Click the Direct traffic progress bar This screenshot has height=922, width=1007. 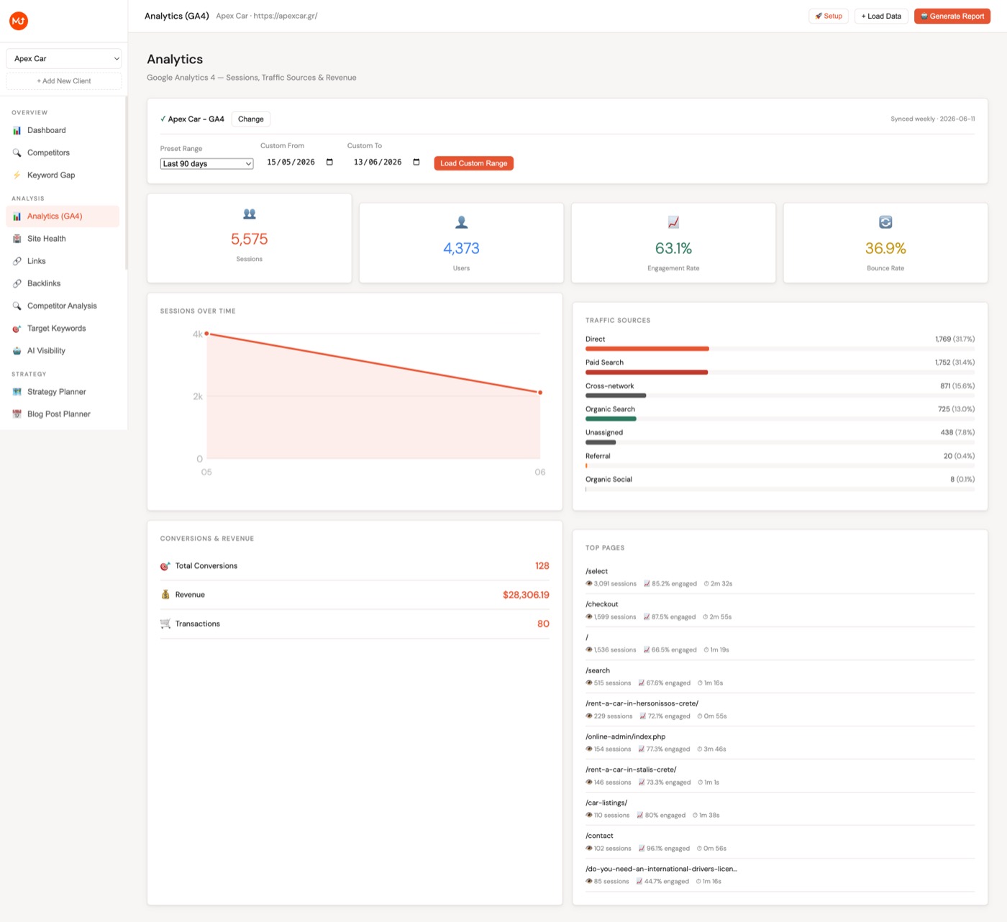click(647, 349)
